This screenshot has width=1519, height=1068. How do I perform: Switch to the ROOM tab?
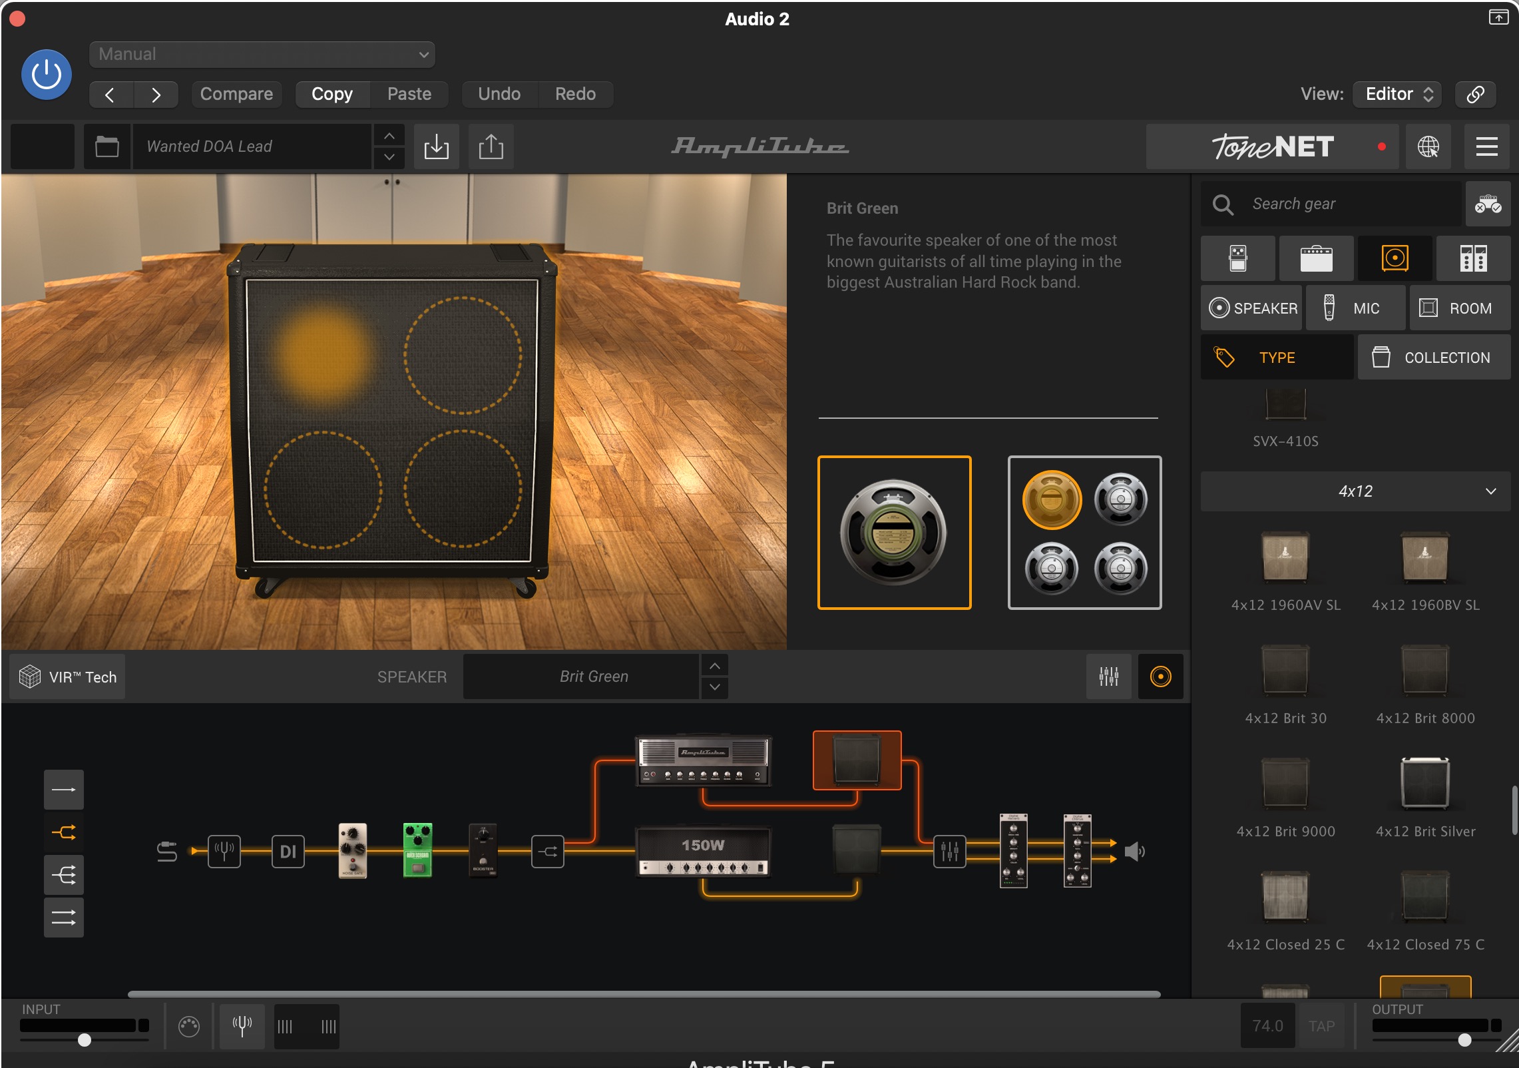coord(1460,308)
